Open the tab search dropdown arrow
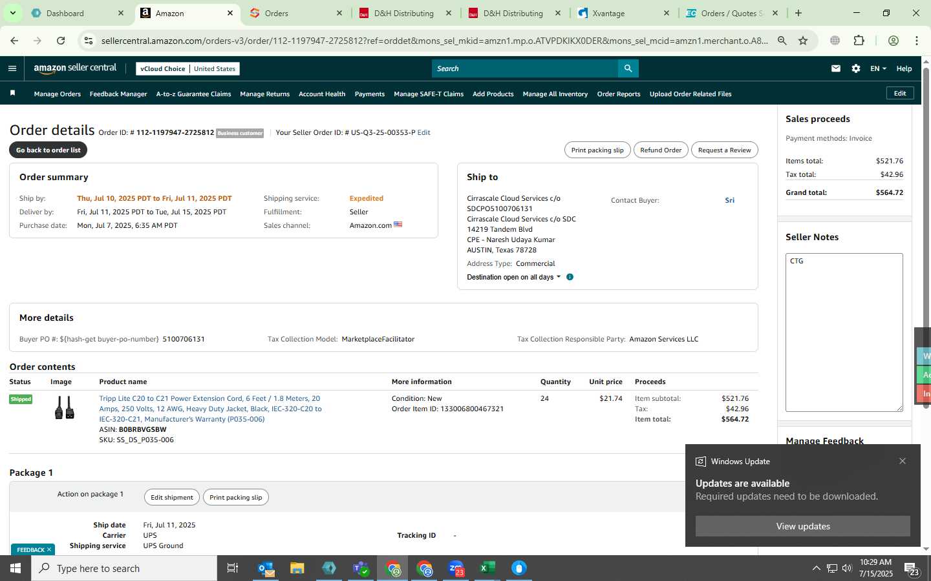Screen dimensions: 931x581 (12, 13)
